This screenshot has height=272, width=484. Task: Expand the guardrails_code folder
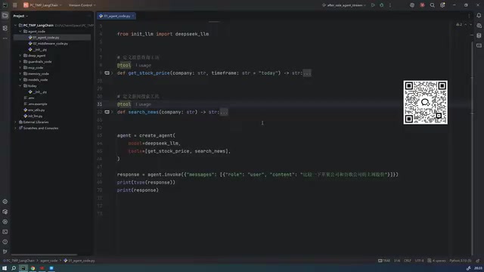point(20,62)
